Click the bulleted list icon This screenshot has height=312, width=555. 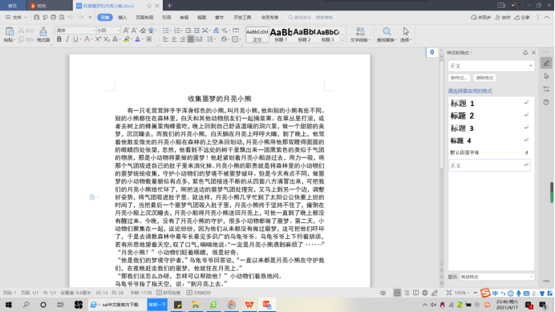(x=165, y=30)
